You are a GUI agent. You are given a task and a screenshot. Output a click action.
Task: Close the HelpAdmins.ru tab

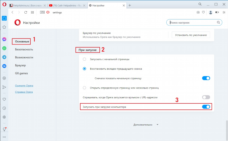(45, 5)
